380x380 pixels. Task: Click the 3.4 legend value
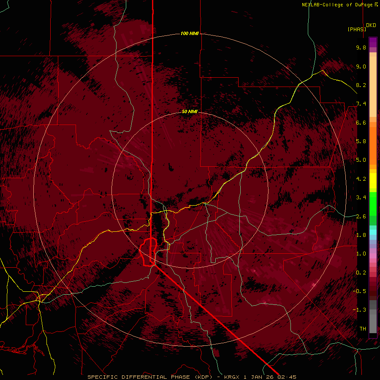pos(361,198)
